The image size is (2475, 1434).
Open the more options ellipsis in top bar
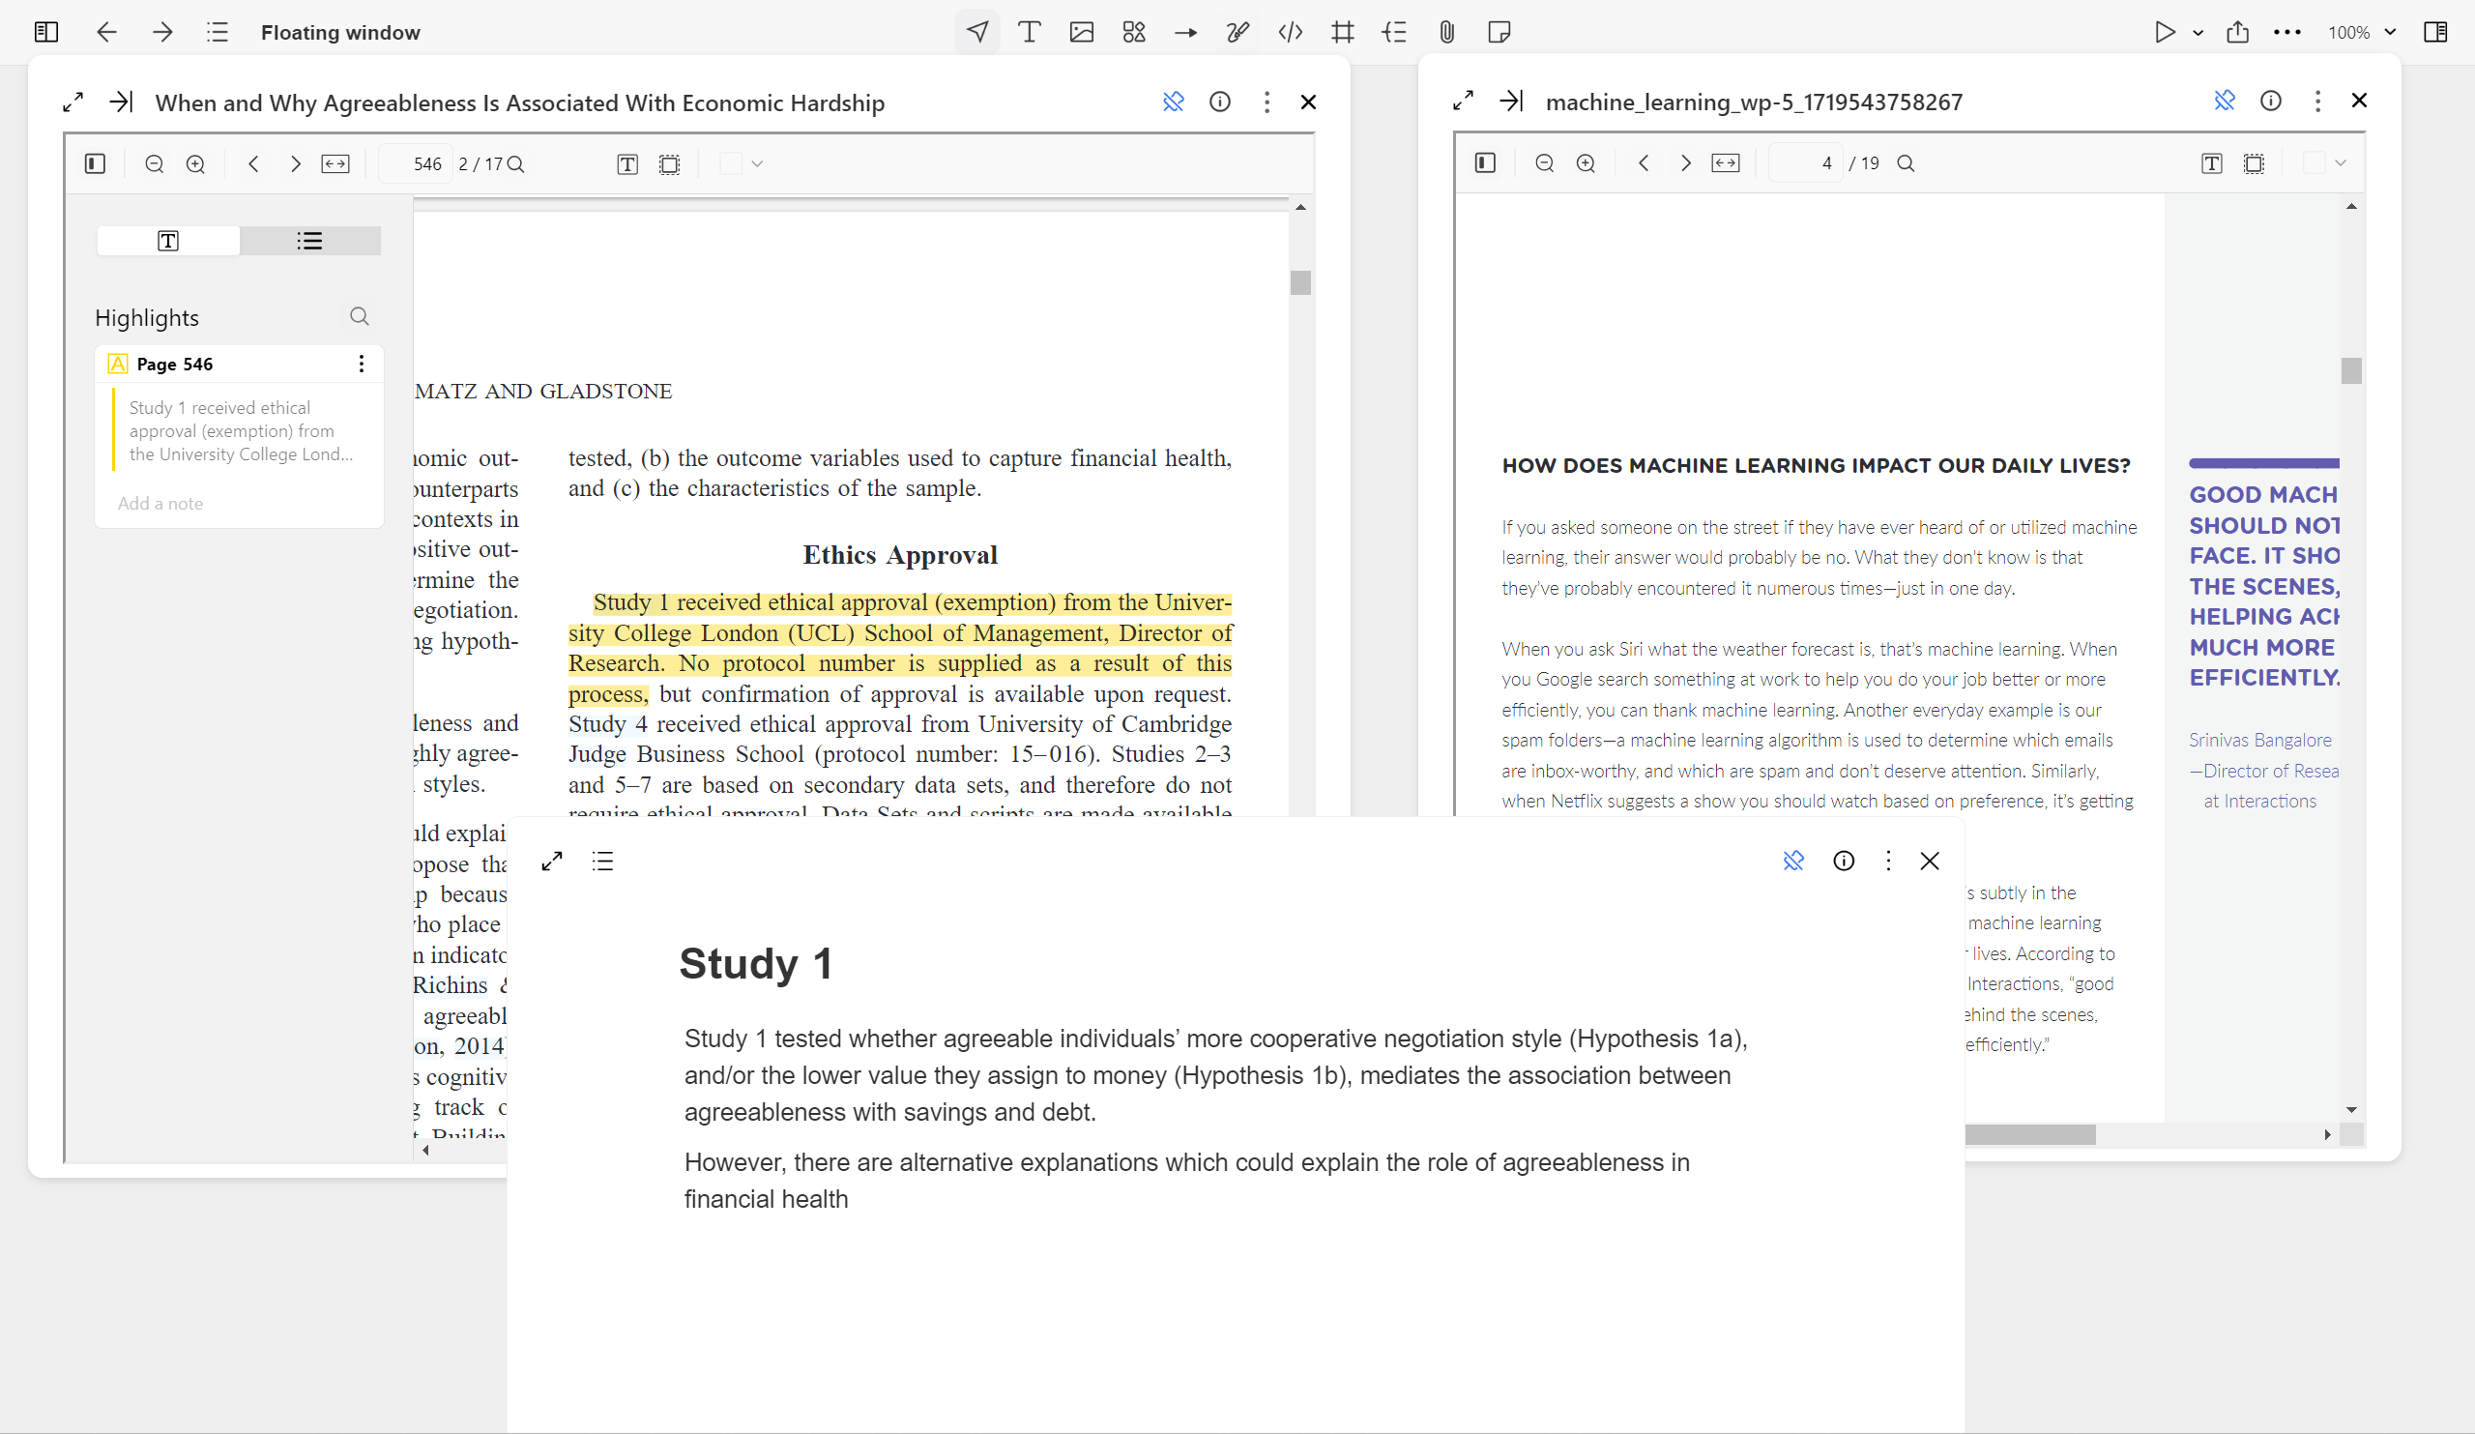(x=2287, y=33)
